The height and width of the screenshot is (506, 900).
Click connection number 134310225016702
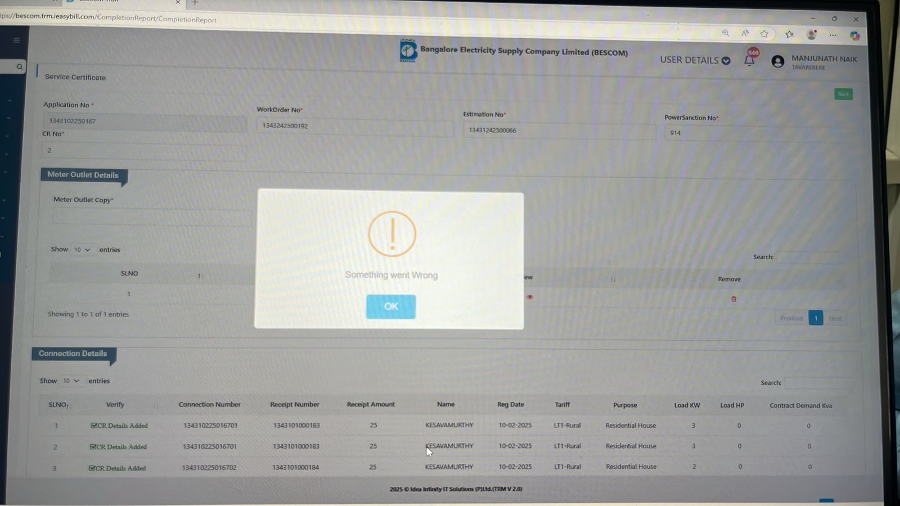click(x=209, y=467)
